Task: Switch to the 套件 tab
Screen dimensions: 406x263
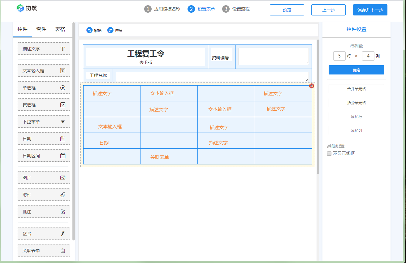Action: coord(41,29)
